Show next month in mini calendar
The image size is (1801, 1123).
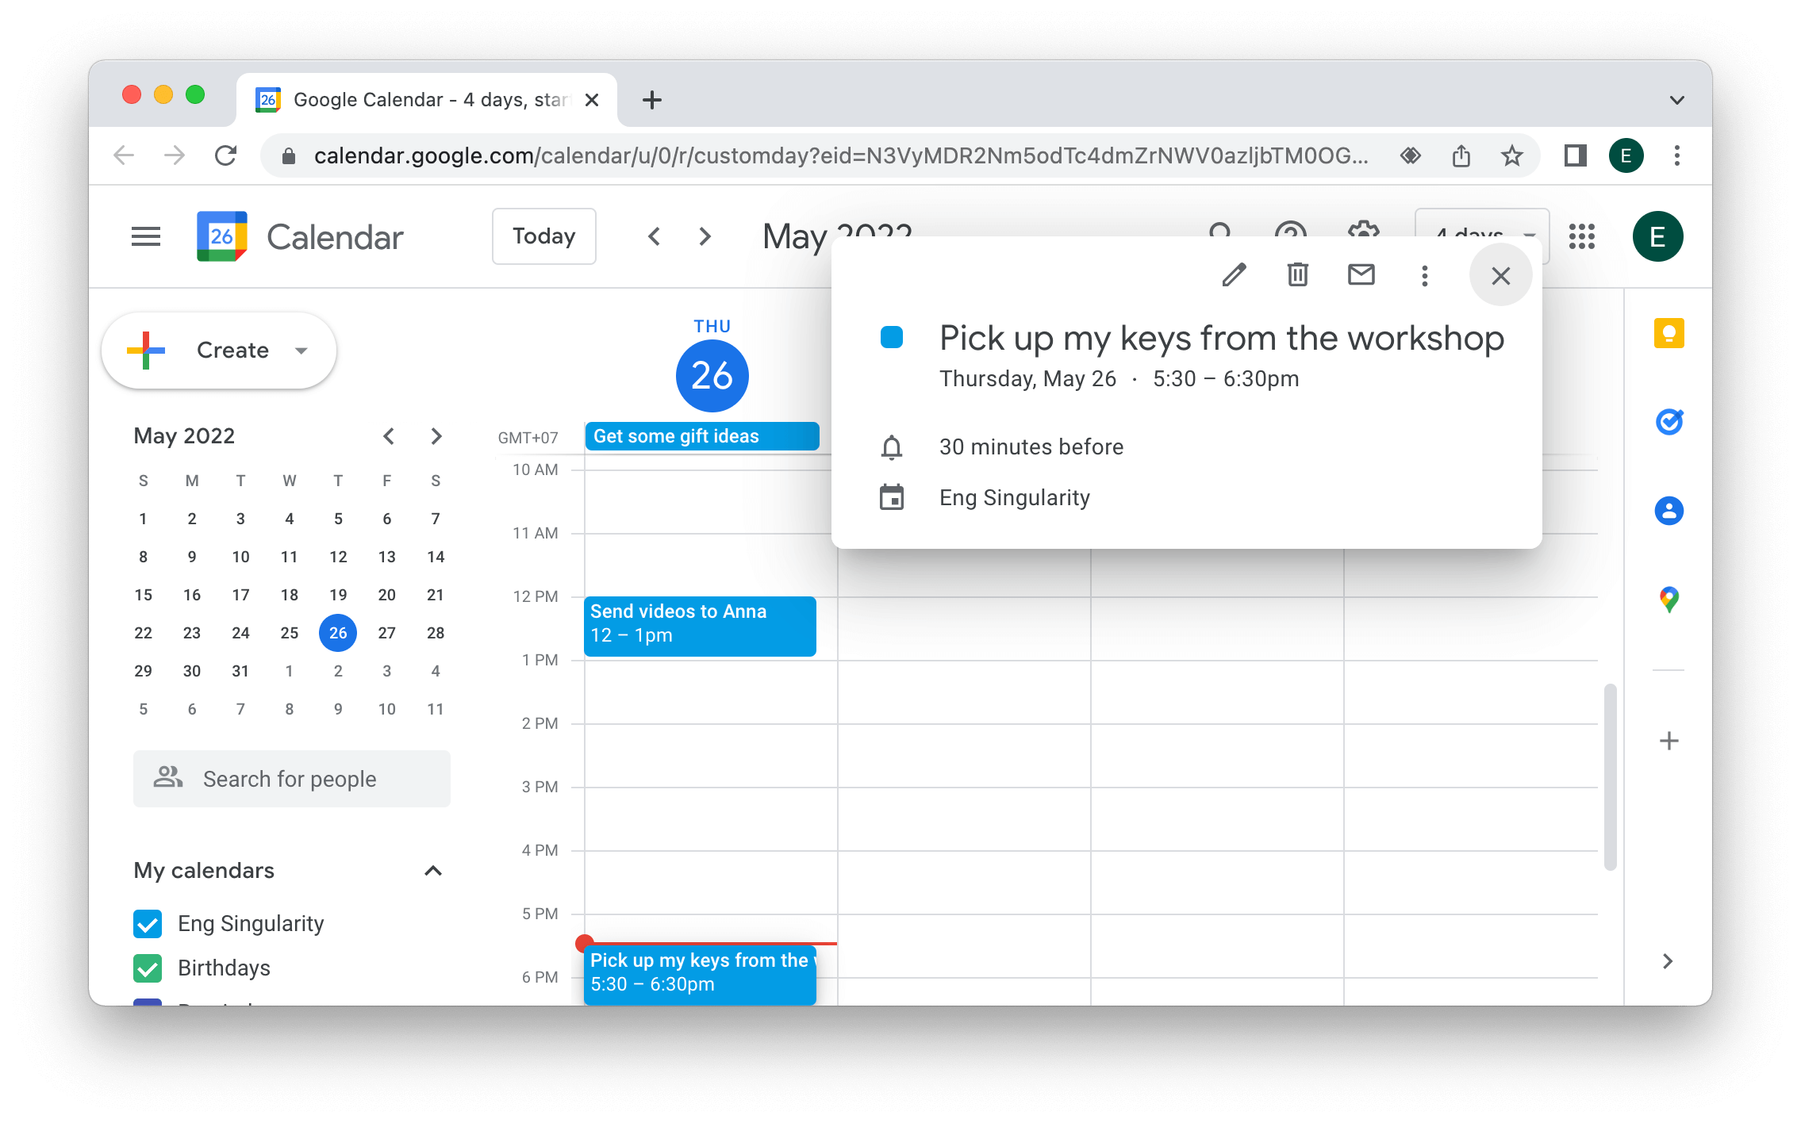pyautogui.click(x=436, y=436)
